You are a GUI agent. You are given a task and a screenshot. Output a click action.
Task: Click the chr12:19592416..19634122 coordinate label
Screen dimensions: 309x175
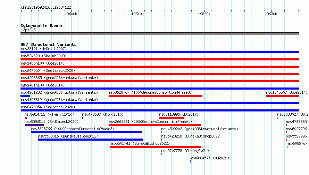click(46, 7)
